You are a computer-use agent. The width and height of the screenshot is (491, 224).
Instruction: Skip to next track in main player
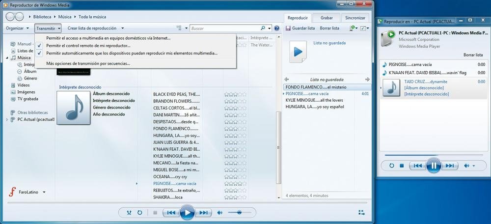pos(204,213)
